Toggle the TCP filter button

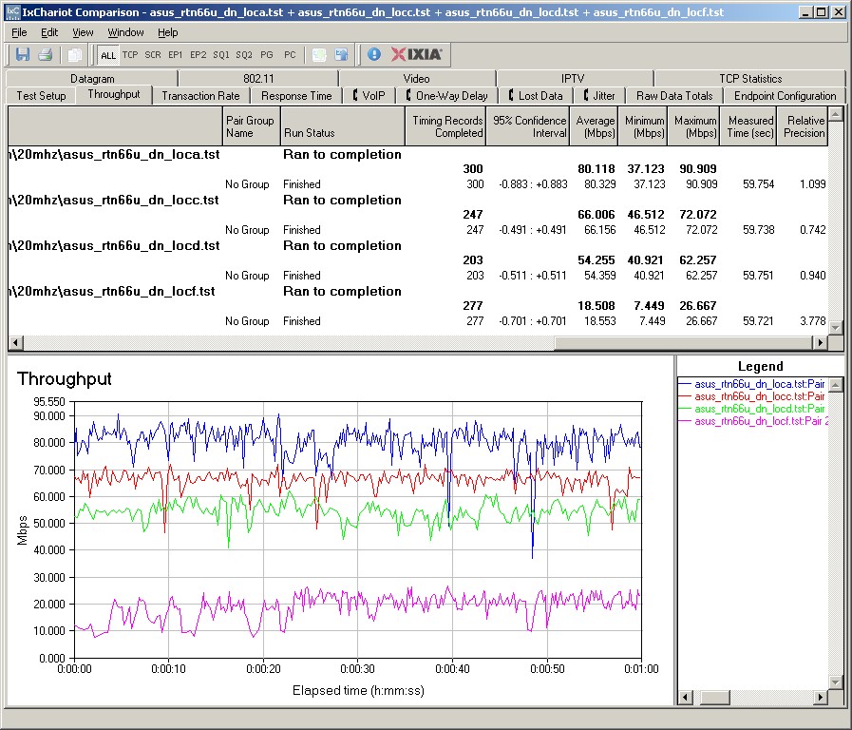[x=130, y=55]
